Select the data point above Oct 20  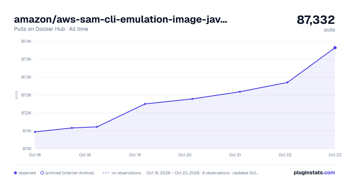tap(192, 99)
